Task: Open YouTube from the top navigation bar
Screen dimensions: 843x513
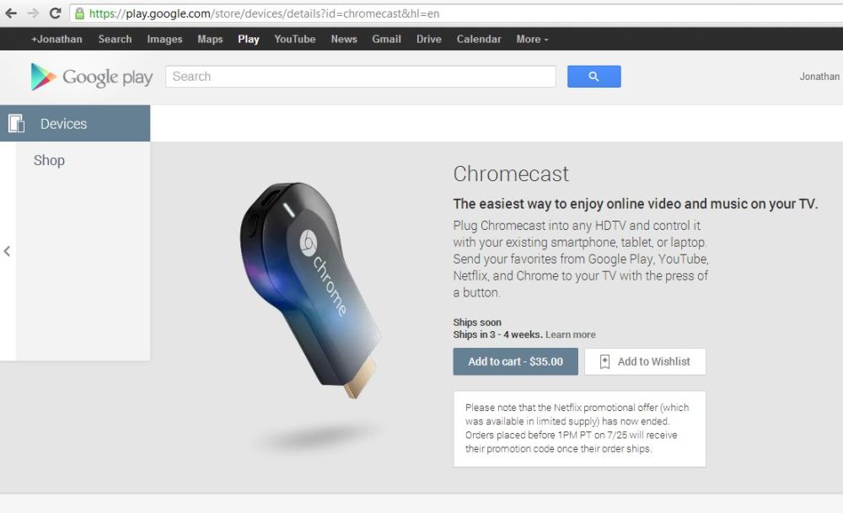Action: (x=294, y=40)
